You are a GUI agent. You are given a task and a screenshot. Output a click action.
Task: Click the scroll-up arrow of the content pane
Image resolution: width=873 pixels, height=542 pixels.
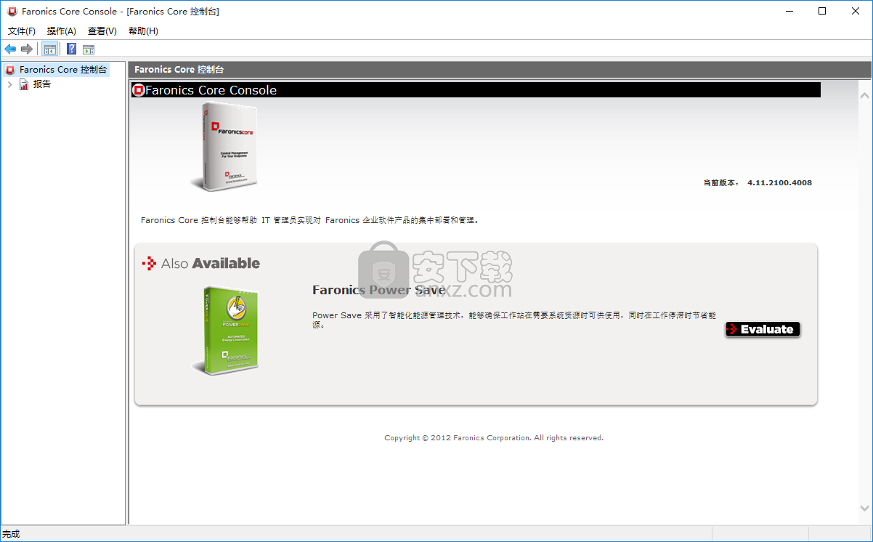tap(864, 95)
